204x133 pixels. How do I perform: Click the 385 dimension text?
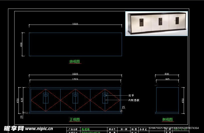[x=167, y=79]
